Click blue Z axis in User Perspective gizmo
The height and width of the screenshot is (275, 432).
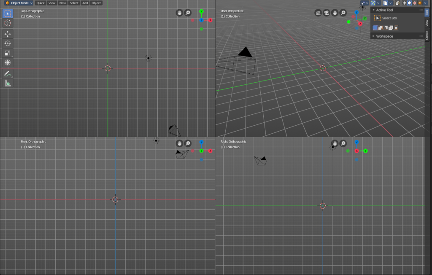coord(356,12)
